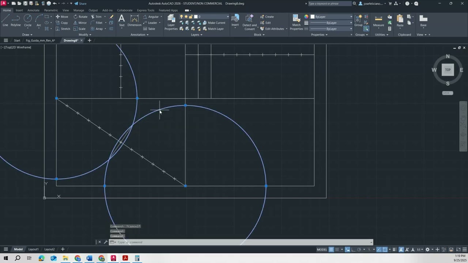Click the Move tool
468x263 pixels.
point(62,17)
